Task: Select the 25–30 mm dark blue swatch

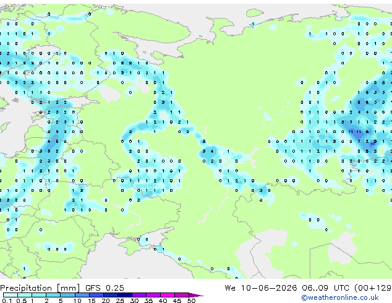Action: coord(125,295)
